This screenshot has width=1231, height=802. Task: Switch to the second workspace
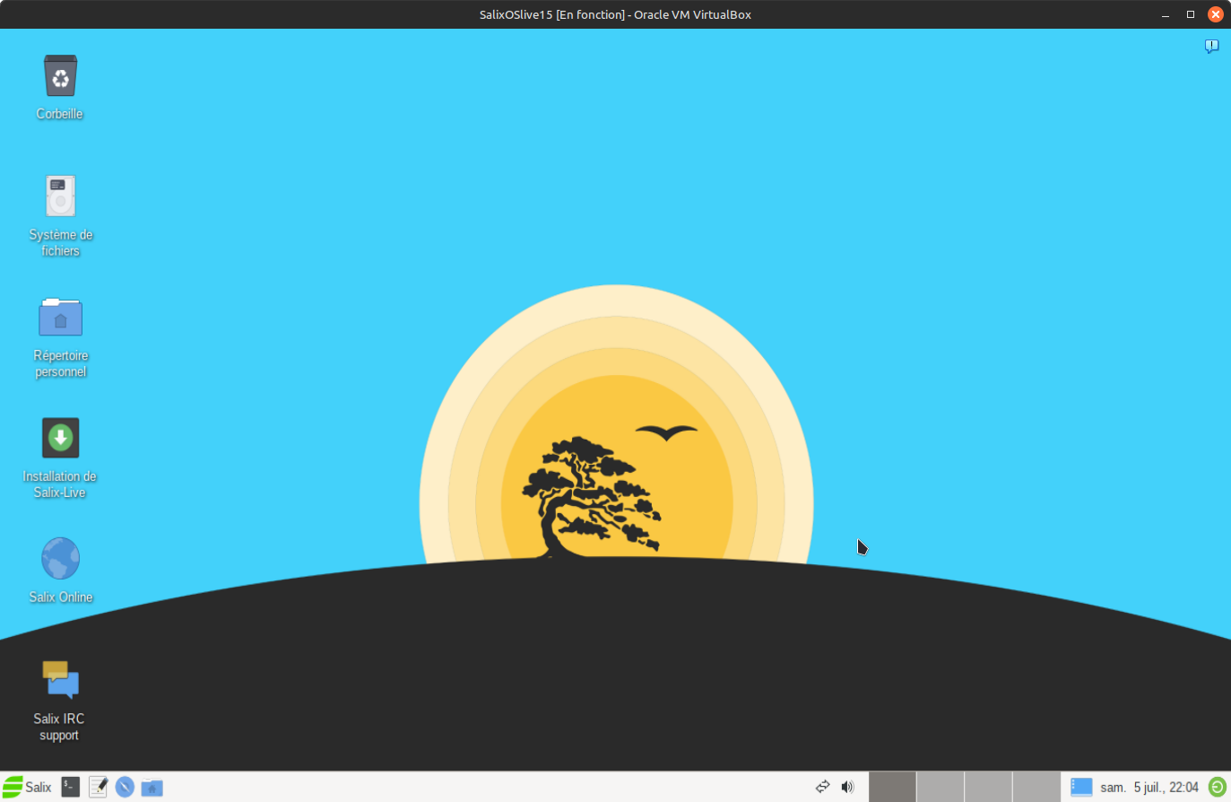(941, 787)
